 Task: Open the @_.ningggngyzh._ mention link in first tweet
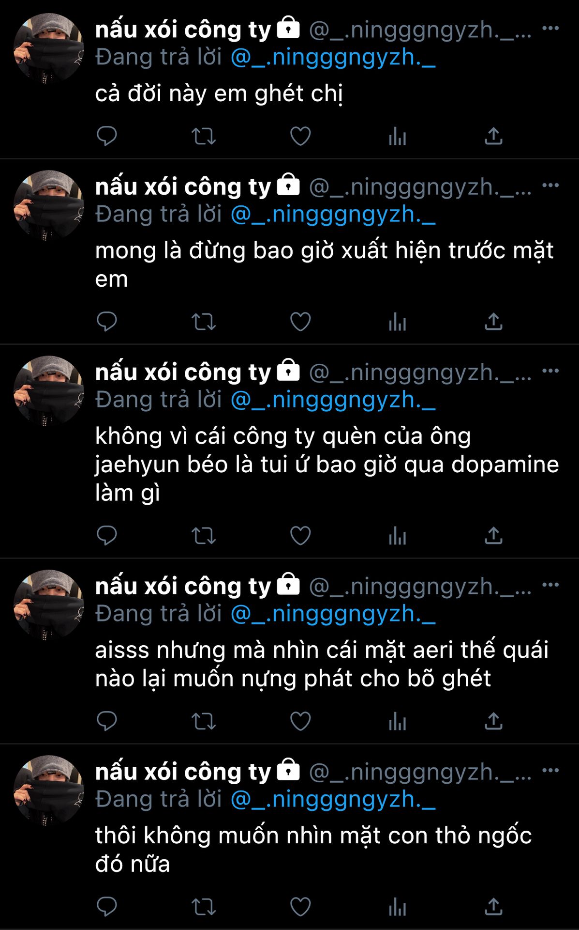tap(333, 58)
